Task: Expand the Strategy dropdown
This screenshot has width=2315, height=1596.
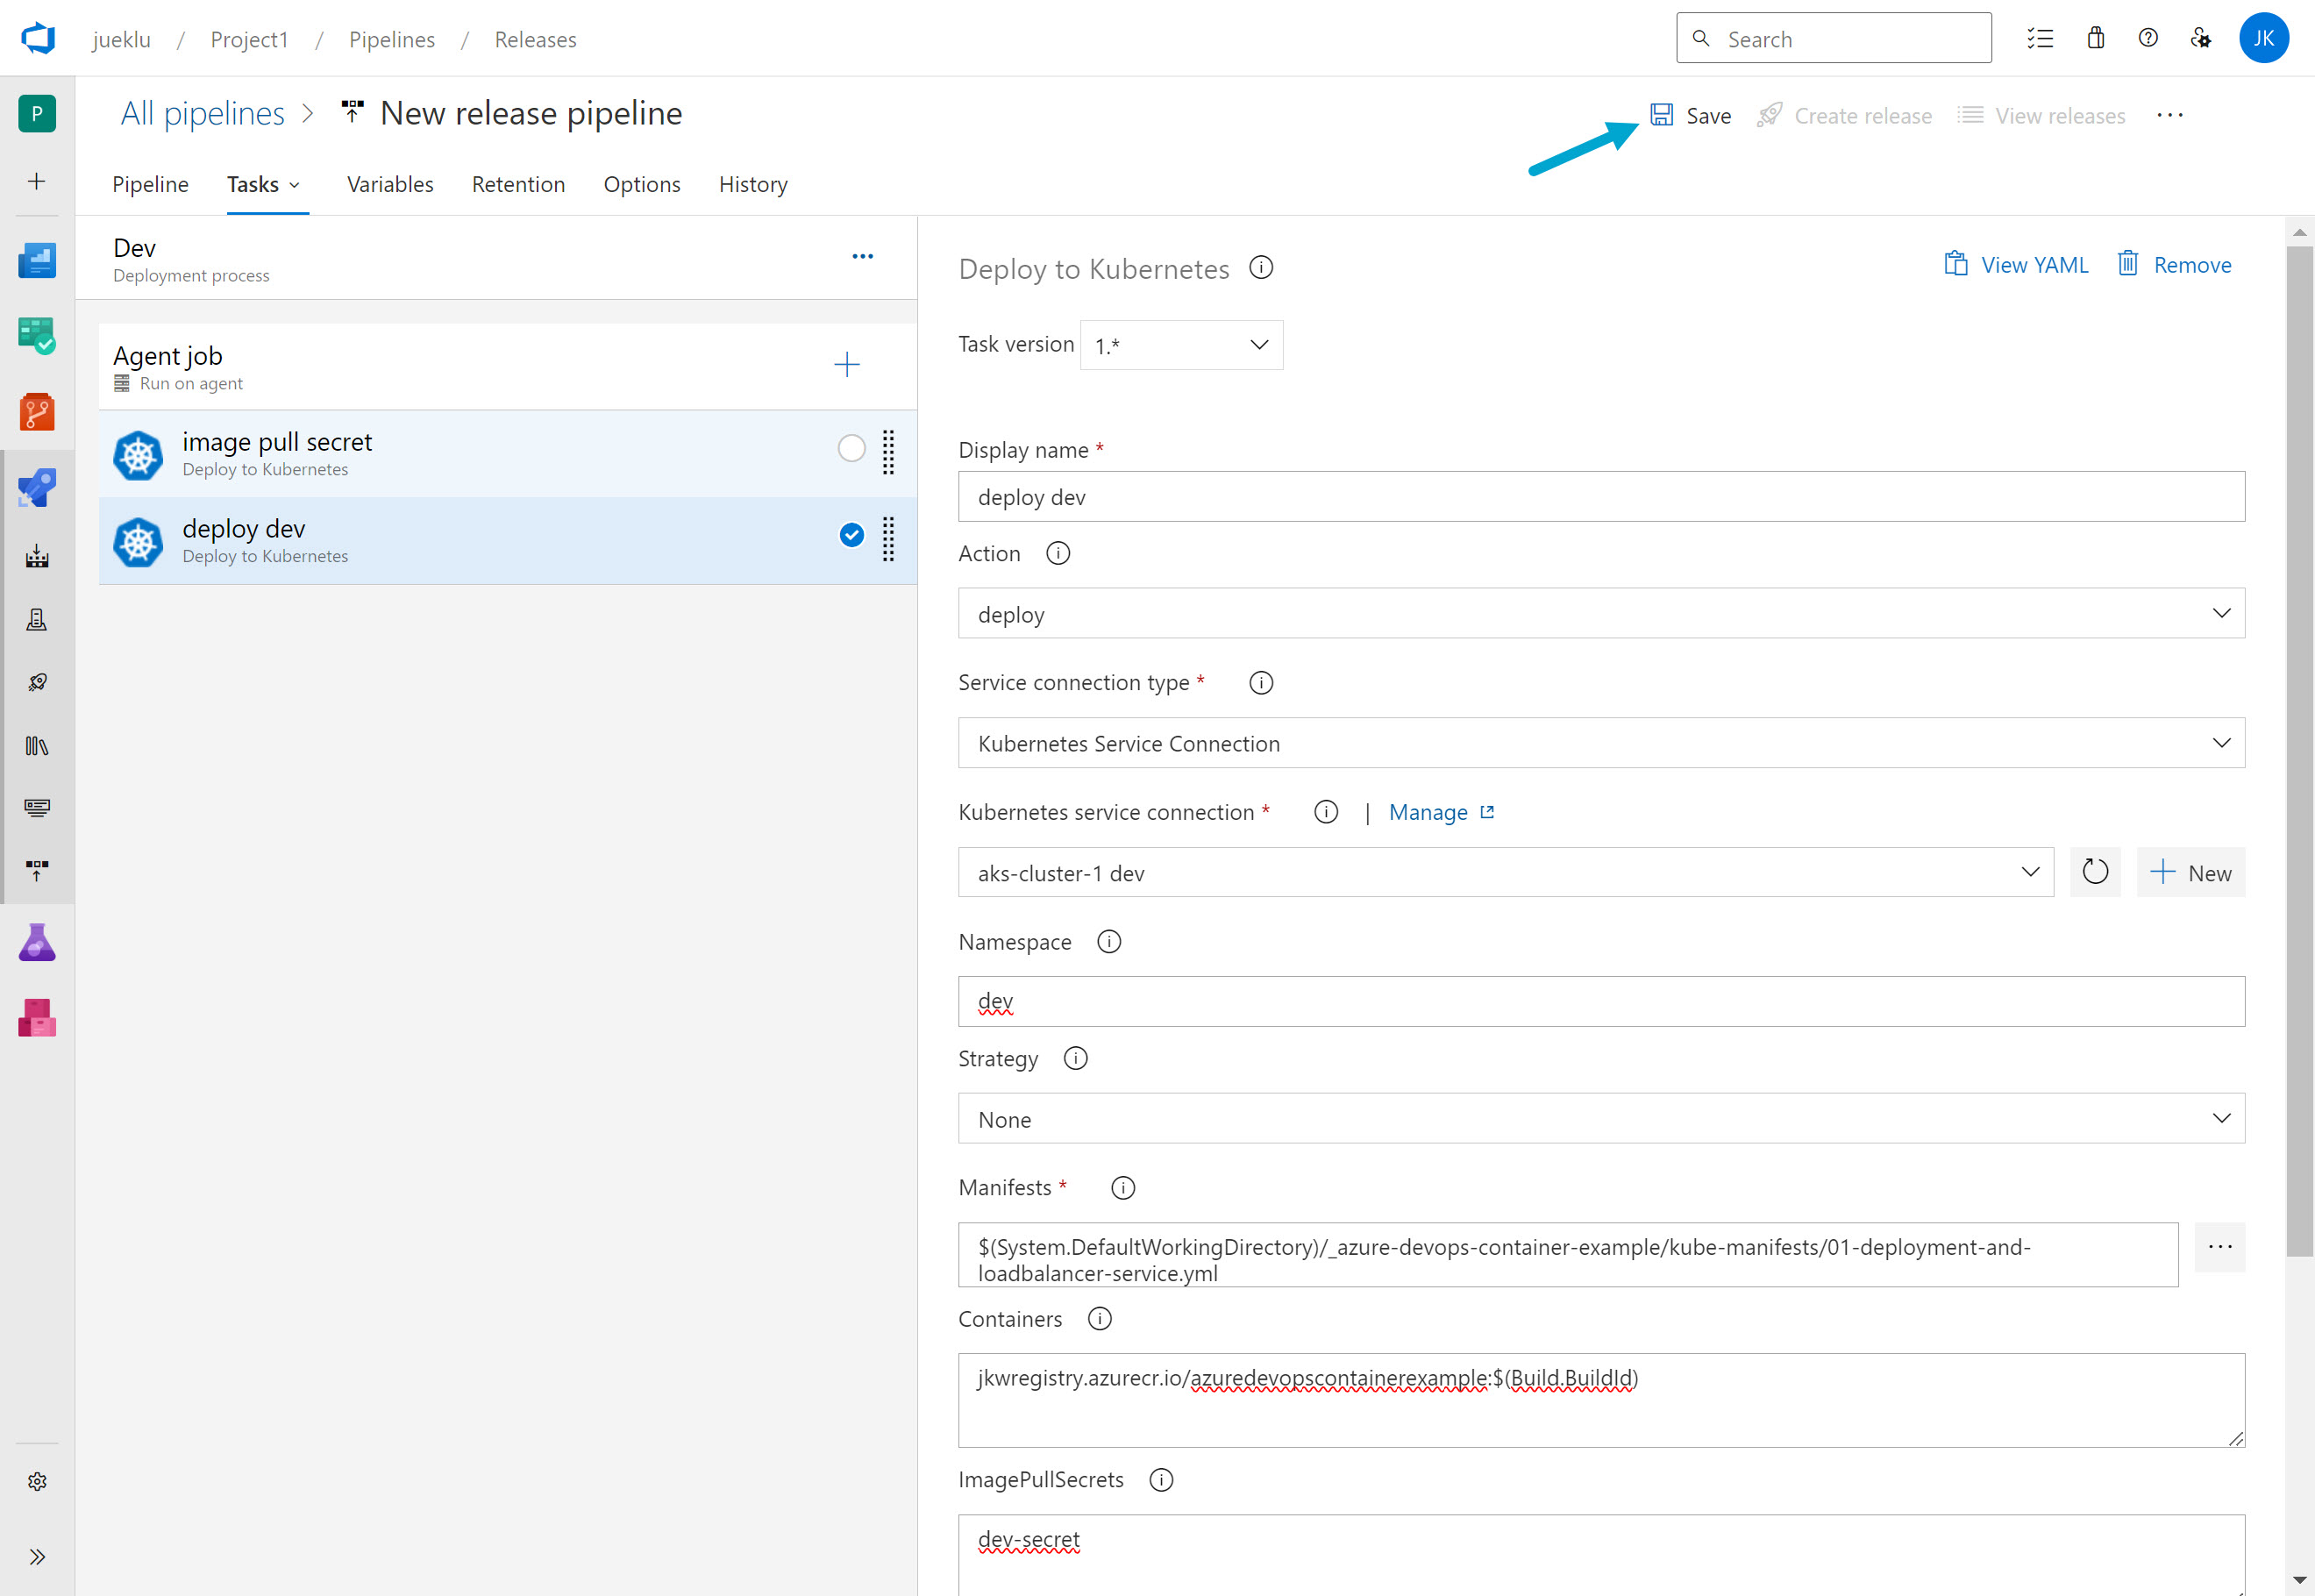Action: pyautogui.click(x=1600, y=1118)
